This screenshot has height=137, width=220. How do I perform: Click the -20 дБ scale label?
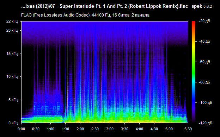click(x=204, y=21)
